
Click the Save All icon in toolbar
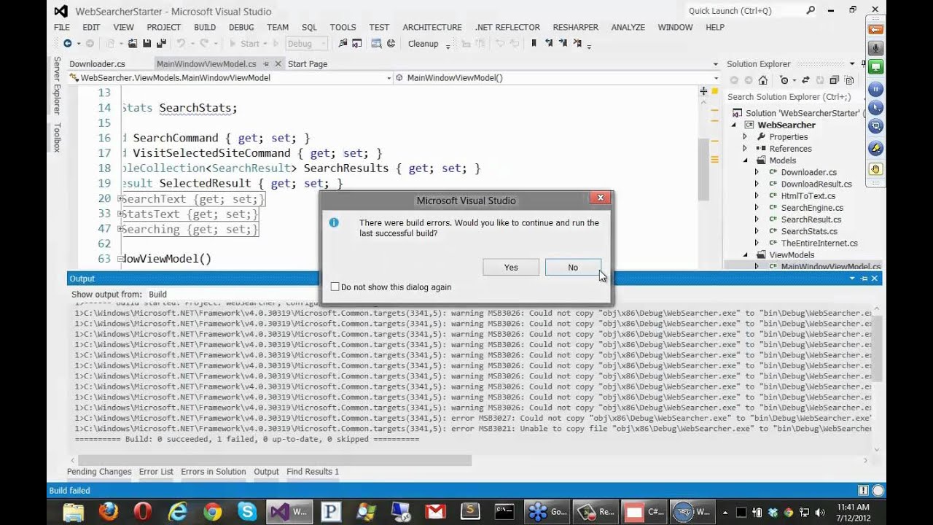161,44
